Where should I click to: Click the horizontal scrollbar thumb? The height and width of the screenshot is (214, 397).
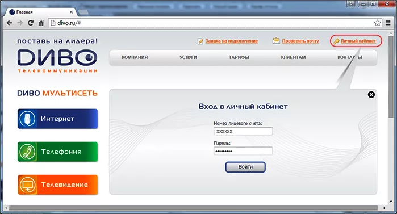194,208
